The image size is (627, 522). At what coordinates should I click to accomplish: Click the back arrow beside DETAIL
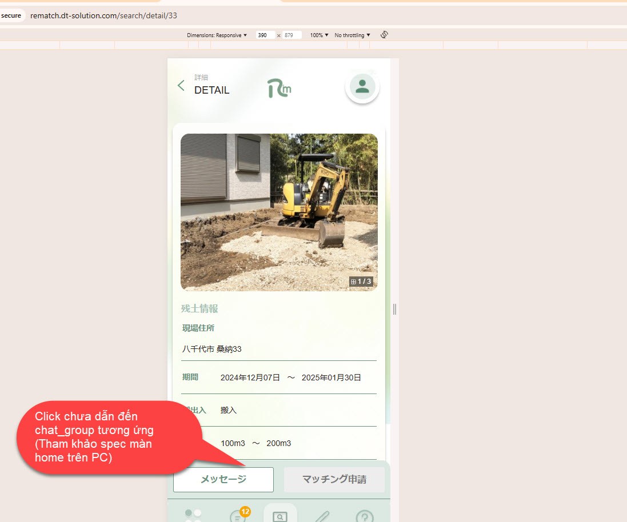181,86
